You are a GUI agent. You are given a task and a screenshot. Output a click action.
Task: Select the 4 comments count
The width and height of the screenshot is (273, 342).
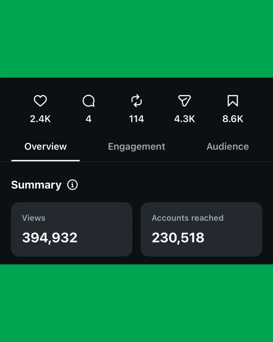click(88, 119)
